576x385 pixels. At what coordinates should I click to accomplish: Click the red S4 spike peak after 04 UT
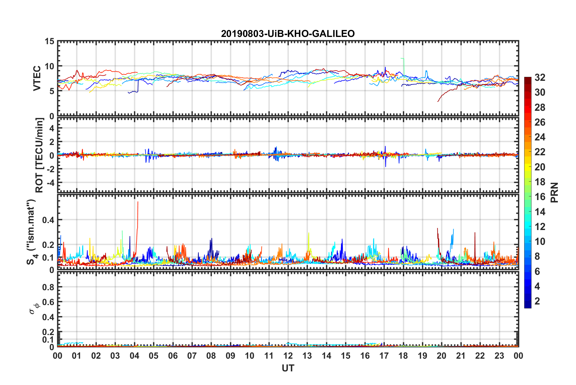pyautogui.click(x=138, y=202)
